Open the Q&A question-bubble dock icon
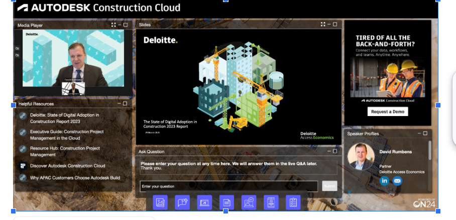Viewport: 456px width, 220px height. [182, 202]
